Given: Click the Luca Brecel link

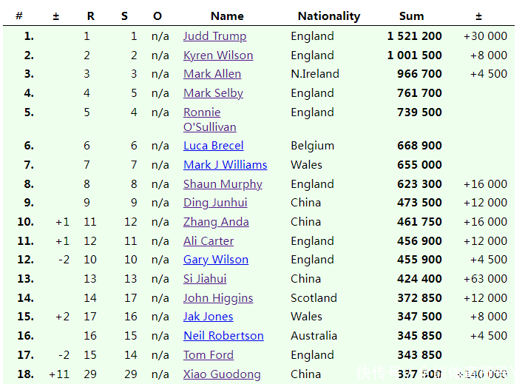Looking at the screenshot, I should [x=213, y=146].
